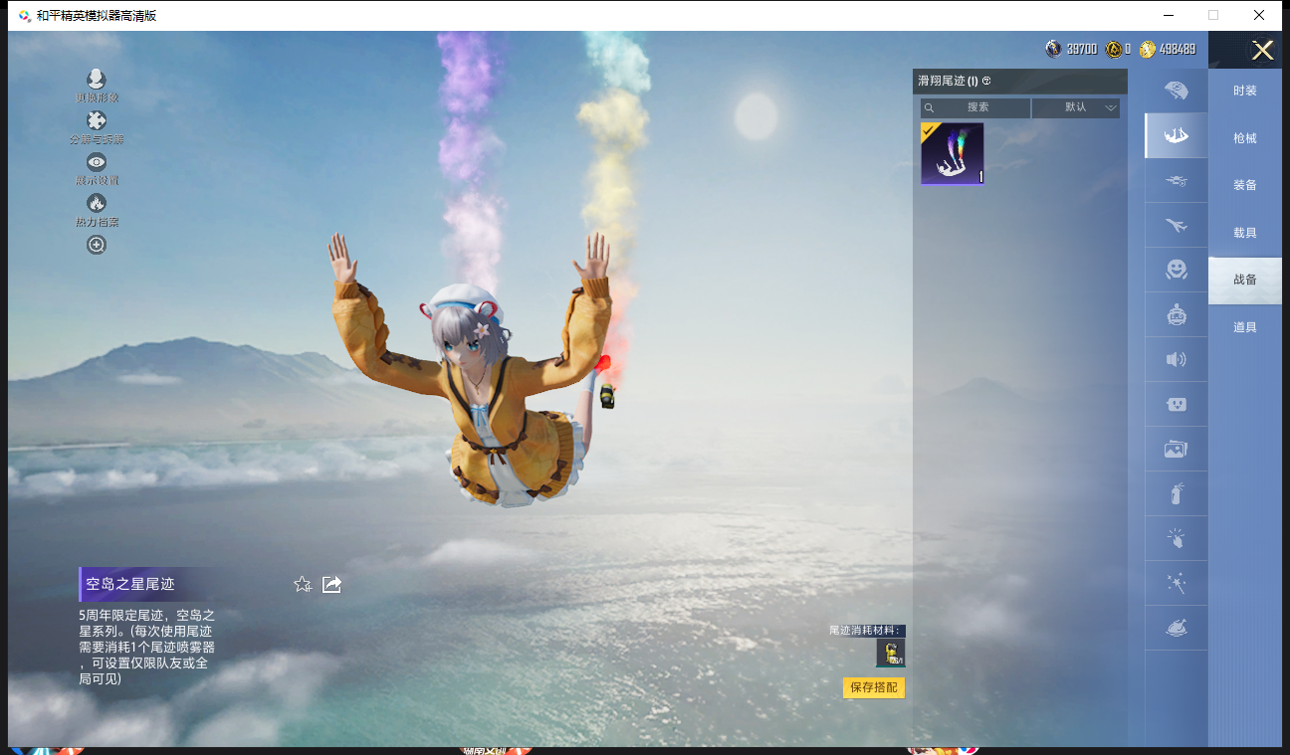The width and height of the screenshot is (1290, 755).
Task: Click the 保存搭配 button
Action: [874, 687]
